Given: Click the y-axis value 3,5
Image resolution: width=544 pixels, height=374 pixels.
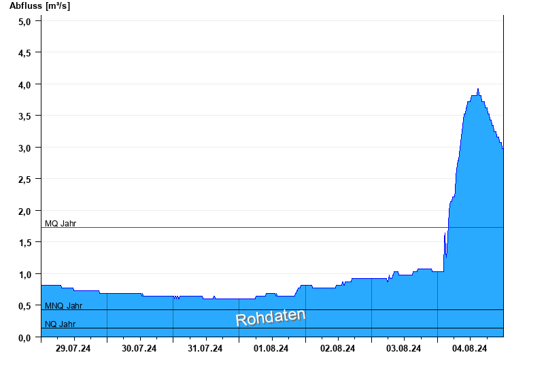Looking at the screenshot, I should tap(24, 116).
